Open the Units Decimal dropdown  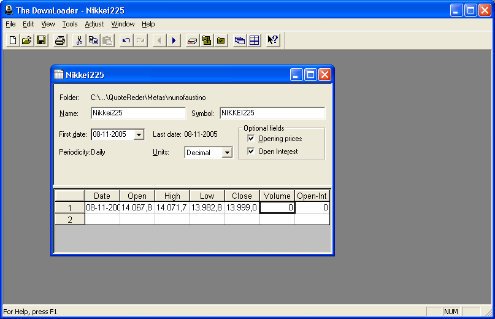pos(227,153)
